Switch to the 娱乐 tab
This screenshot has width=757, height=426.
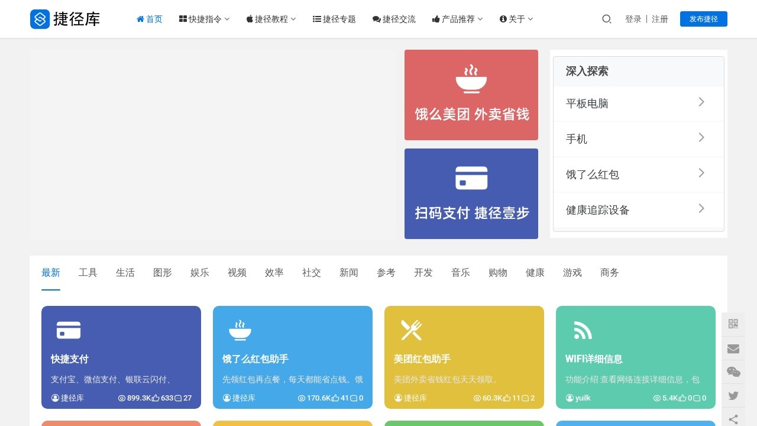200,273
